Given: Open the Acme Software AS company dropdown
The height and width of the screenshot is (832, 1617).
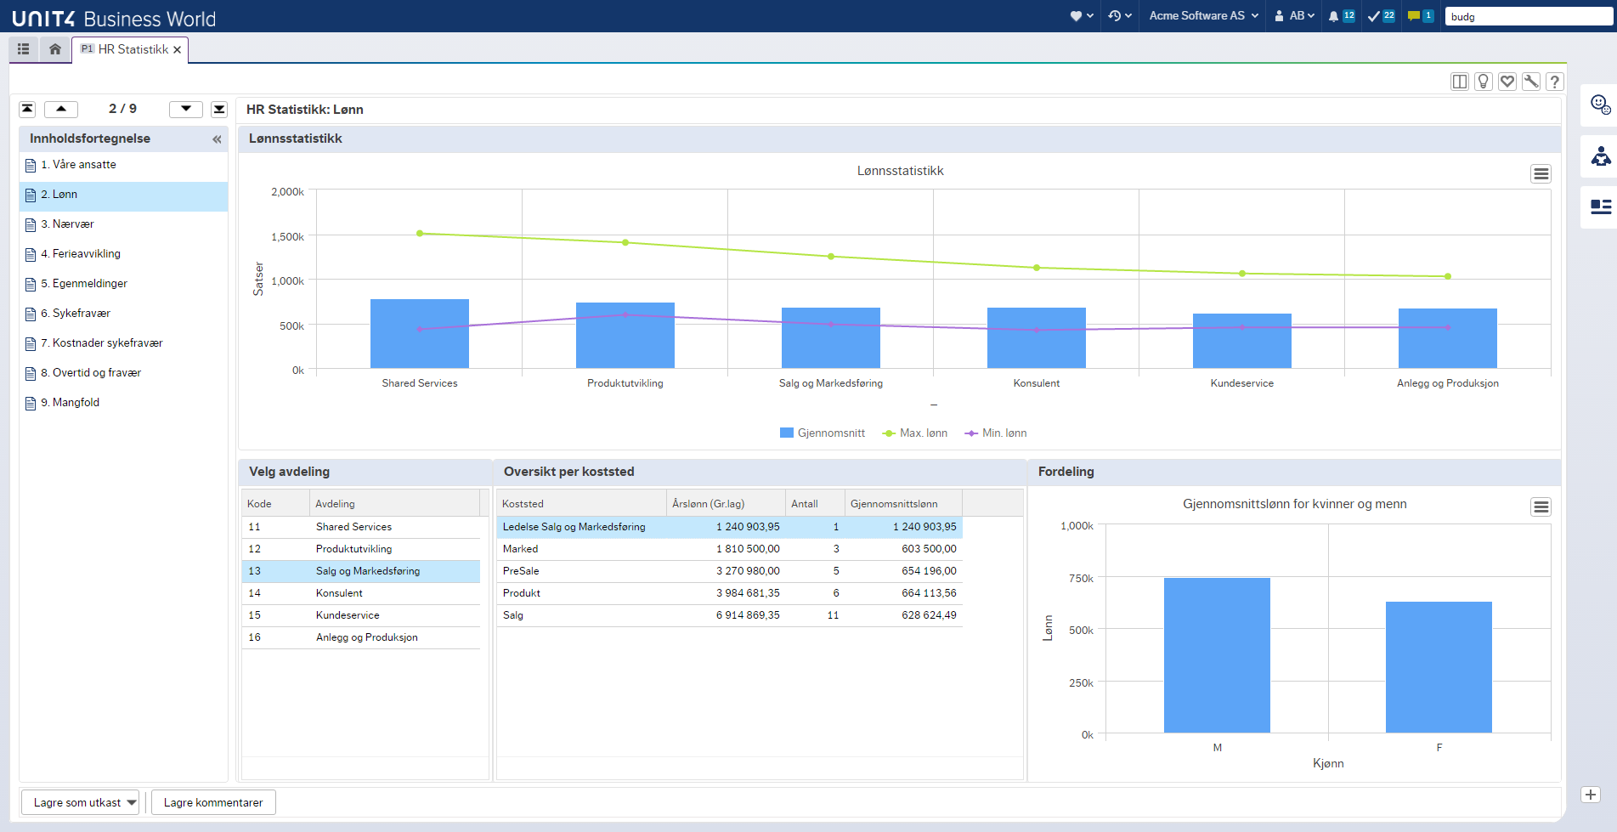Looking at the screenshot, I should [x=1203, y=16].
